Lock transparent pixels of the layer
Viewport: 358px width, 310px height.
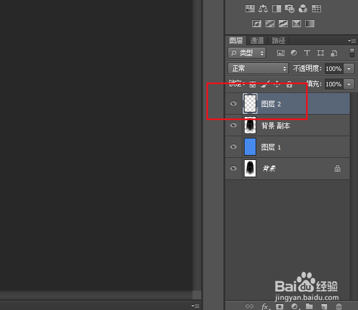(x=252, y=84)
